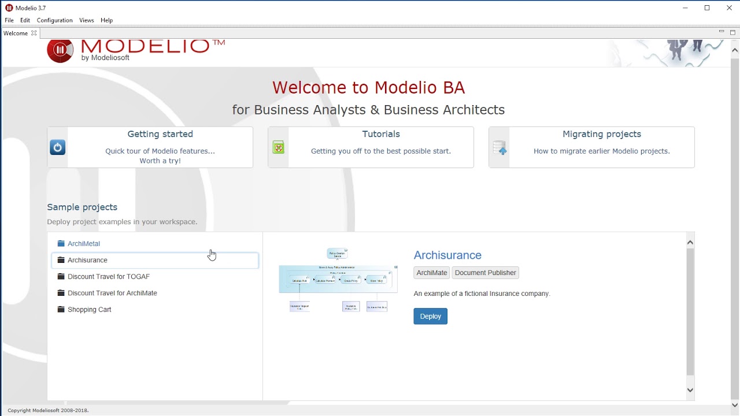
Task: Click the 'Sample projects' heading text
Action: [x=82, y=207]
